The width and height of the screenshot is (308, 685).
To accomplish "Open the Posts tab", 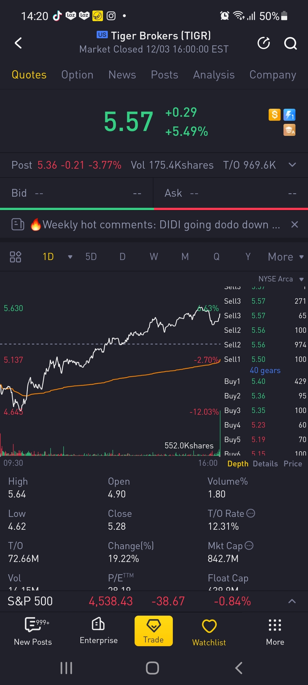I will [x=165, y=75].
